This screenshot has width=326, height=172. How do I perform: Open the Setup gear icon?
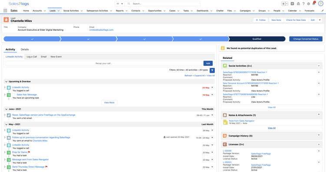click(309, 4)
